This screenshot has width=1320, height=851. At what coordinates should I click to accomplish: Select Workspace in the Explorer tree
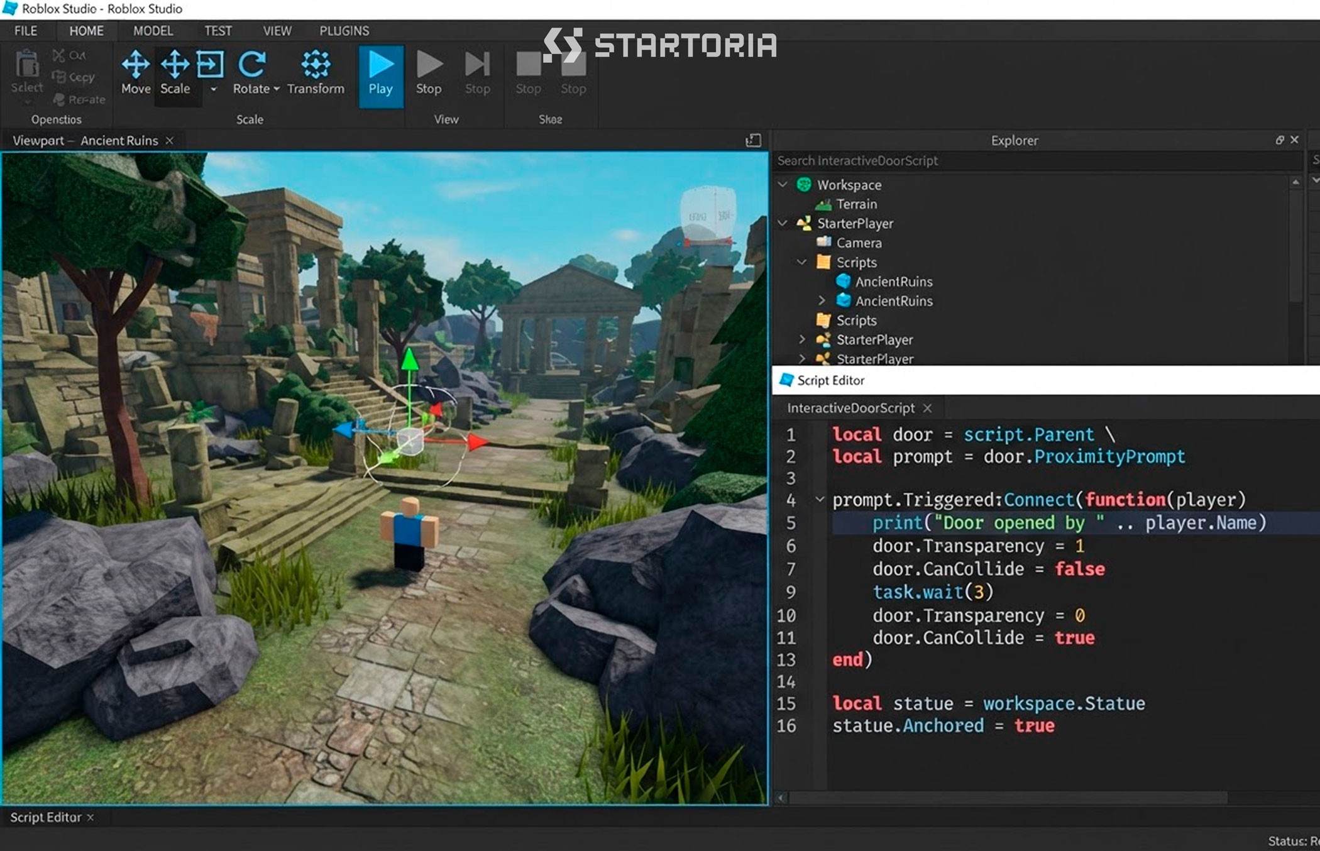click(849, 185)
